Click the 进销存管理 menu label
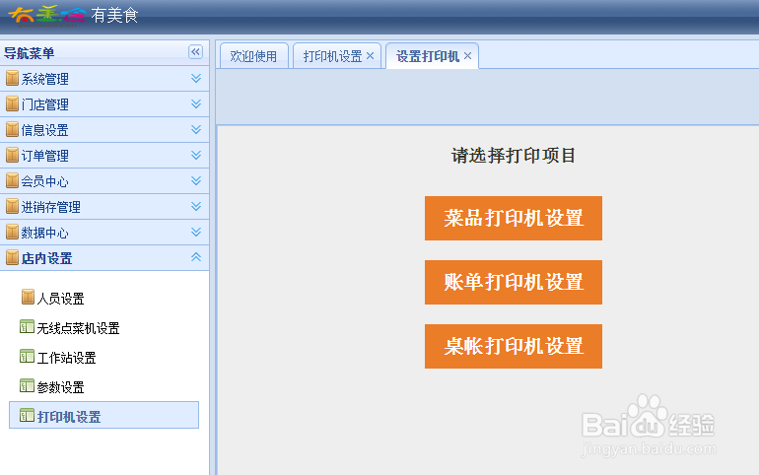 point(50,207)
